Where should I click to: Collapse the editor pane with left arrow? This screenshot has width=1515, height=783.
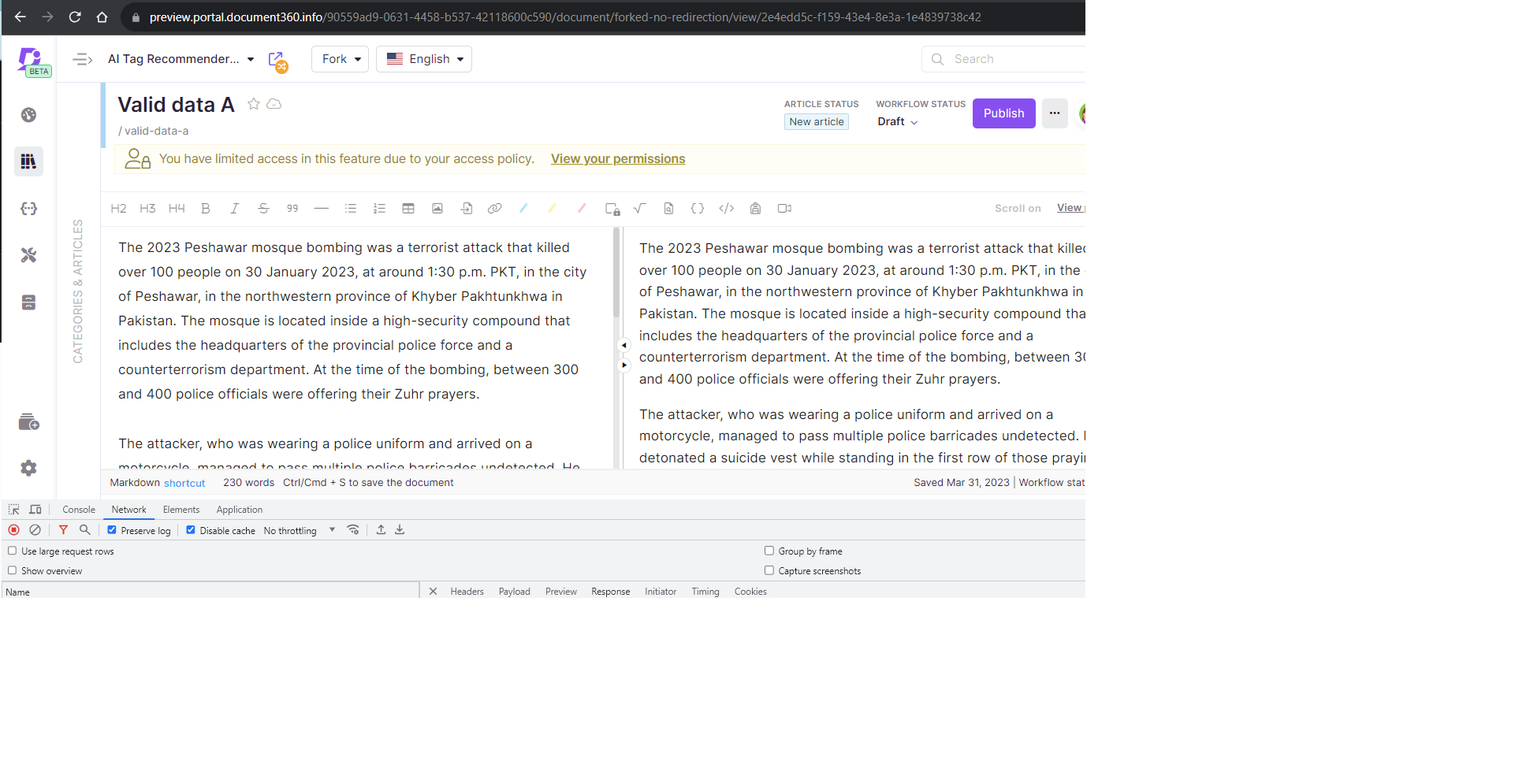[623, 345]
